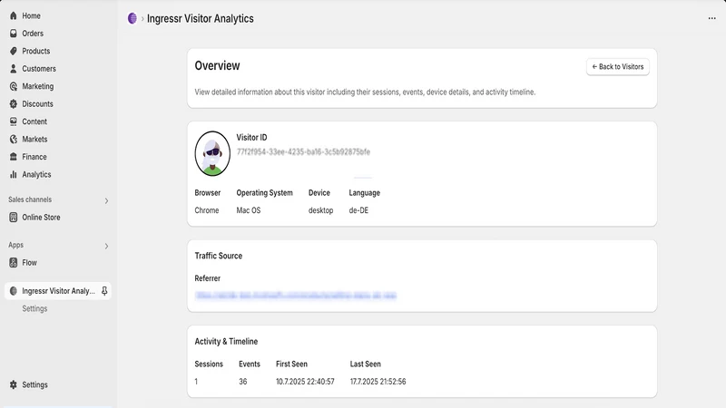Click the Mac OS value
Viewport: 726px width, 408px height.
(248, 210)
